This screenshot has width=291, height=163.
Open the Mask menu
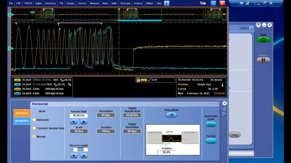pos(105,3)
